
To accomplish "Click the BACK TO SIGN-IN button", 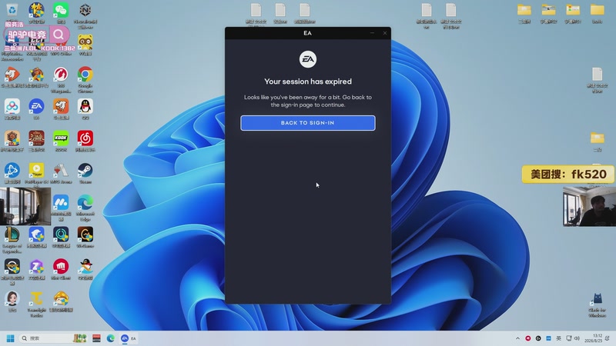I will pyautogui.click(x=307, y=123).
